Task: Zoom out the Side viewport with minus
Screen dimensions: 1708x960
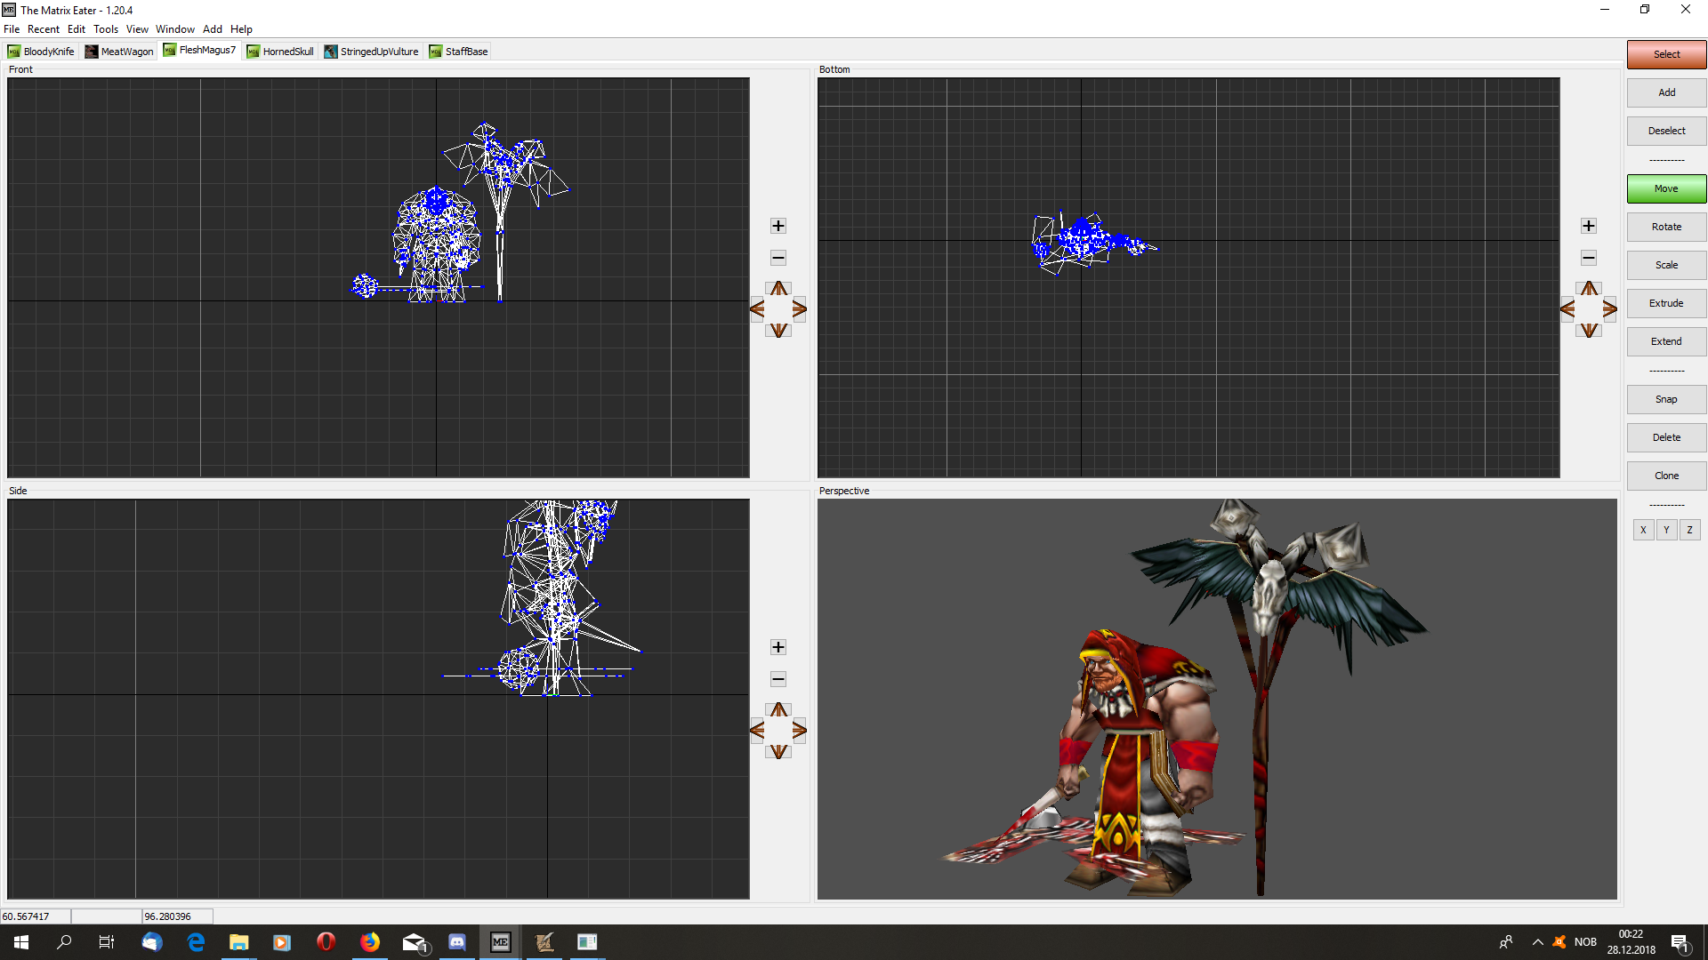Action: tap(778, 679)
